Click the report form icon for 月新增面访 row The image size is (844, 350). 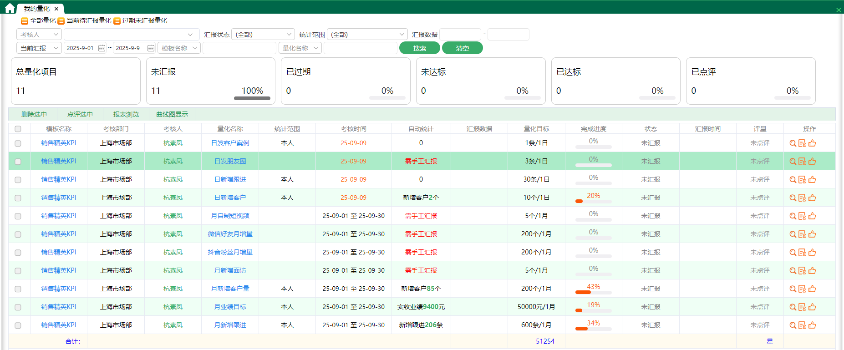[802, 271]
